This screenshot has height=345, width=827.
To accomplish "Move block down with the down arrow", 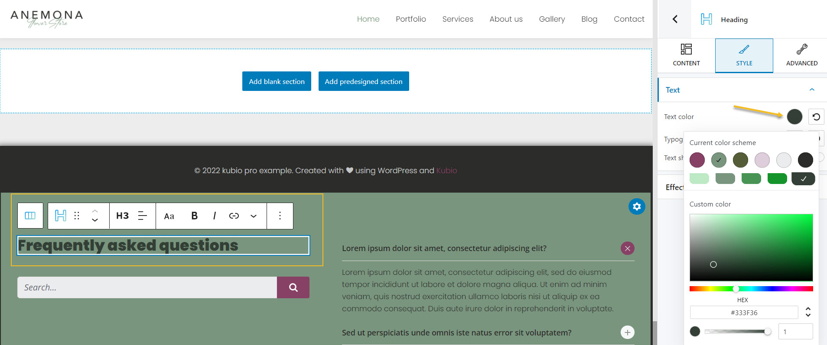I will pyautogui.click(x=95, y=220).
